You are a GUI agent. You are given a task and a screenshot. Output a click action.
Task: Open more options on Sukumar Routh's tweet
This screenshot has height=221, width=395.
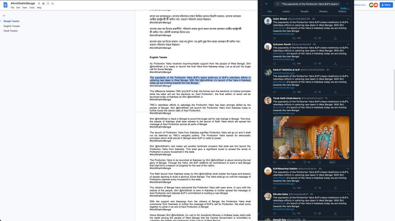point(348,44)
